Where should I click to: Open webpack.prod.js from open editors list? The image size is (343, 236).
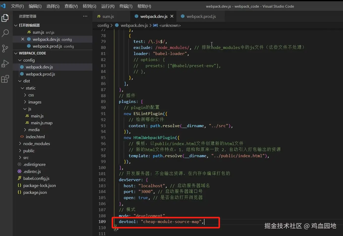53,46
